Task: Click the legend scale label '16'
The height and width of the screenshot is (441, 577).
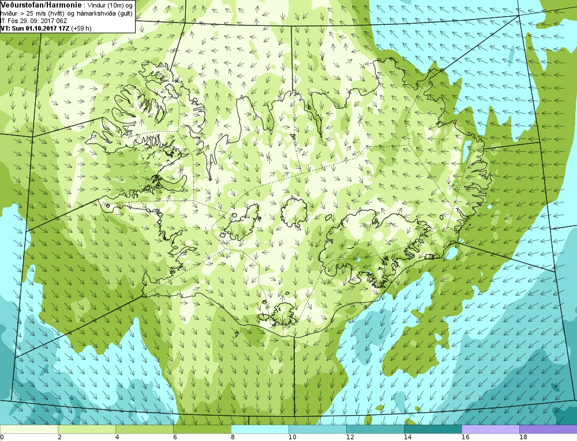Action: tap(466, 438)
